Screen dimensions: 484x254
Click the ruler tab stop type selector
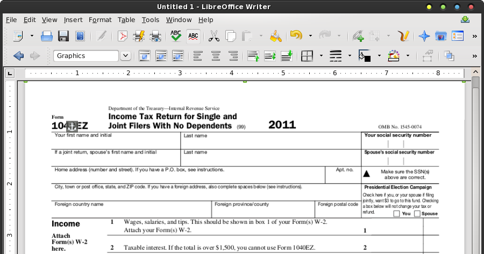tap(10, 74)
